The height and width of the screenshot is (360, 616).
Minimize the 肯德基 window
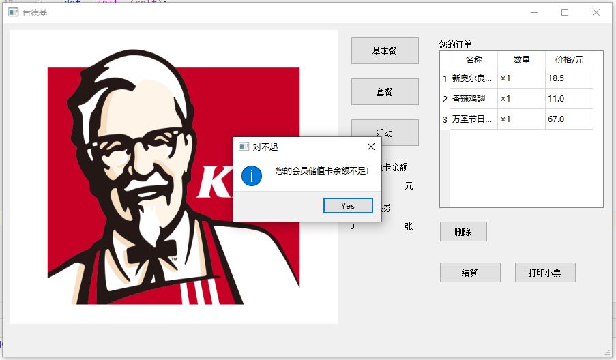pos(534,12)
